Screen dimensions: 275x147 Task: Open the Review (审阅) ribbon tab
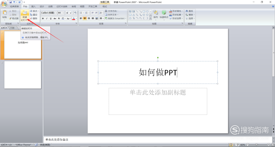(x=74, y=6)
